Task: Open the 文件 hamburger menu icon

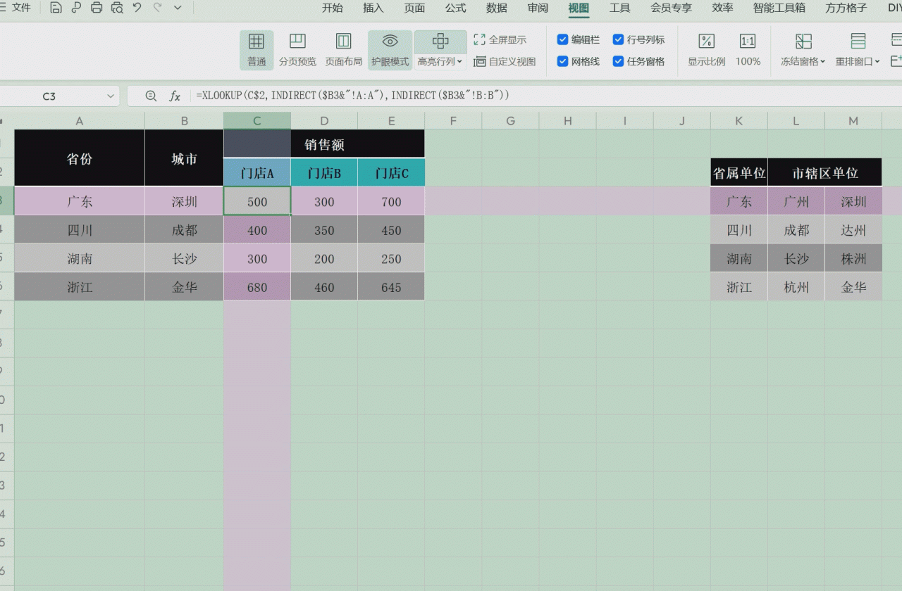Action: (x=3, y=8)
